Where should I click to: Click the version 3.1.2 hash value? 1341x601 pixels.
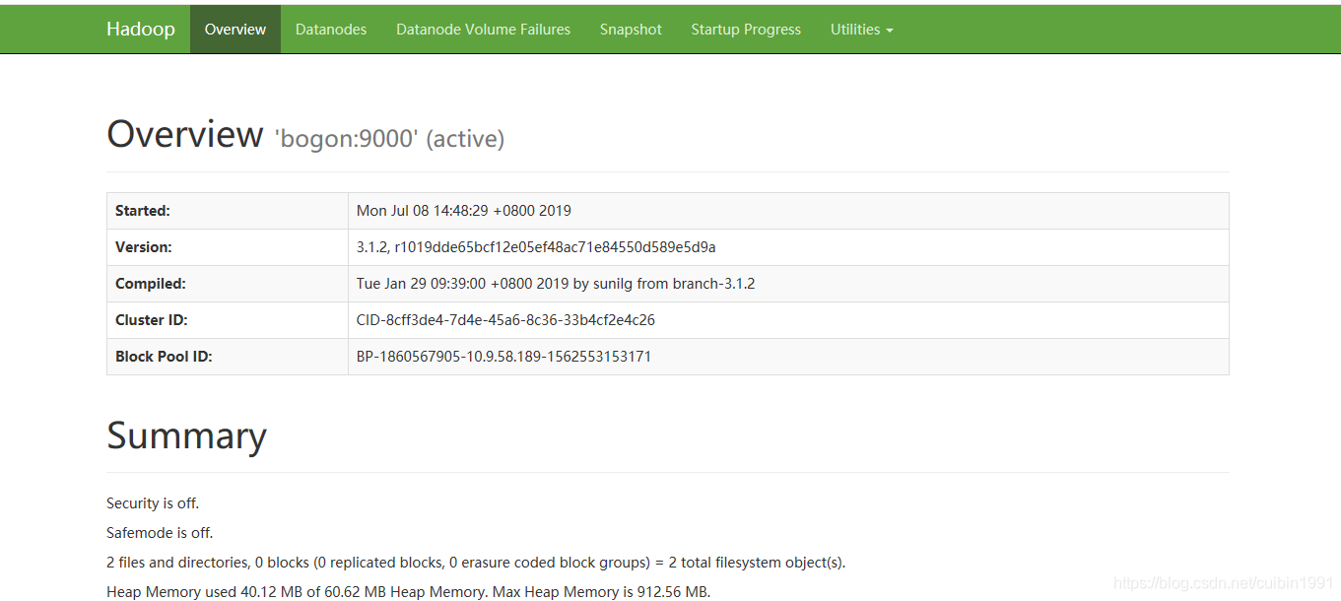[x=536, y=247]
